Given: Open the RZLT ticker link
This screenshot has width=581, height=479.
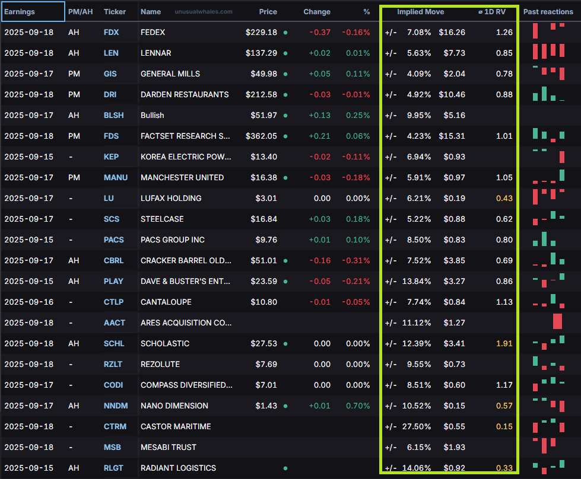Looking at the screenshot, I should click(113, 364).
